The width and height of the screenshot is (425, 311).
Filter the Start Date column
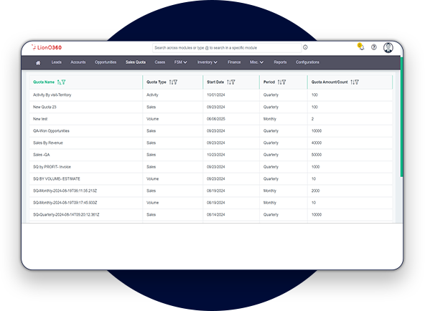click(x=233, y=82)
